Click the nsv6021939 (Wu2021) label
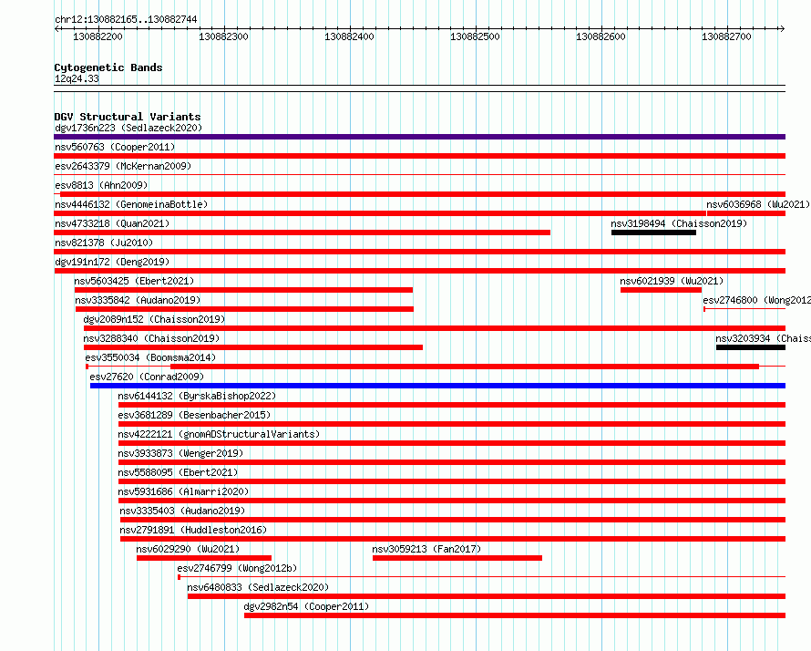Image resolution: width=811 pixels, height=651 pixels. click(672, 281)
